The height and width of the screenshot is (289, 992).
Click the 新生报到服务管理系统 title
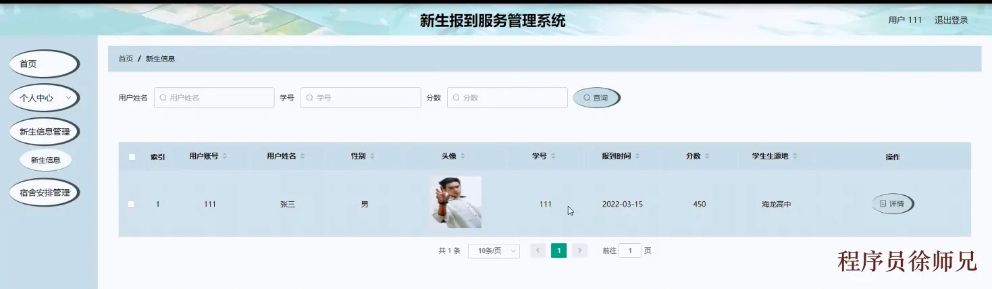click(x=493, y=21)
